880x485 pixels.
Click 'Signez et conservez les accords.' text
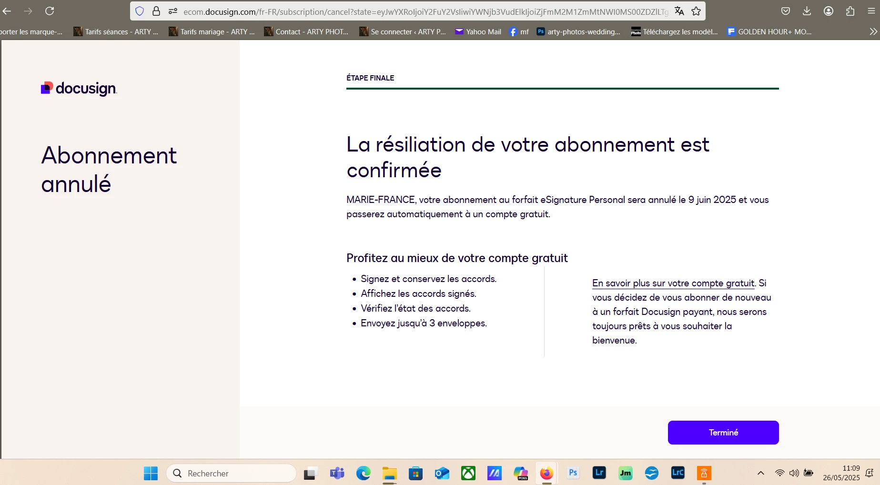pos(428,279)
